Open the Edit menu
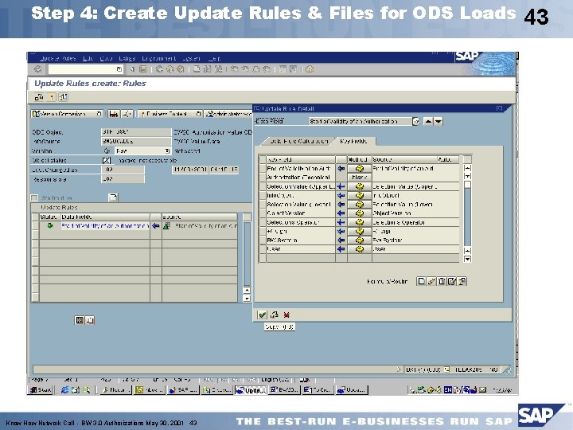This screenshot has width=573, height=430. [88, 58]
